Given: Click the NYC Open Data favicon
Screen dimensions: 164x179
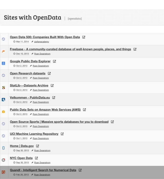Looking at the screenshot, I should coord(4,160).
